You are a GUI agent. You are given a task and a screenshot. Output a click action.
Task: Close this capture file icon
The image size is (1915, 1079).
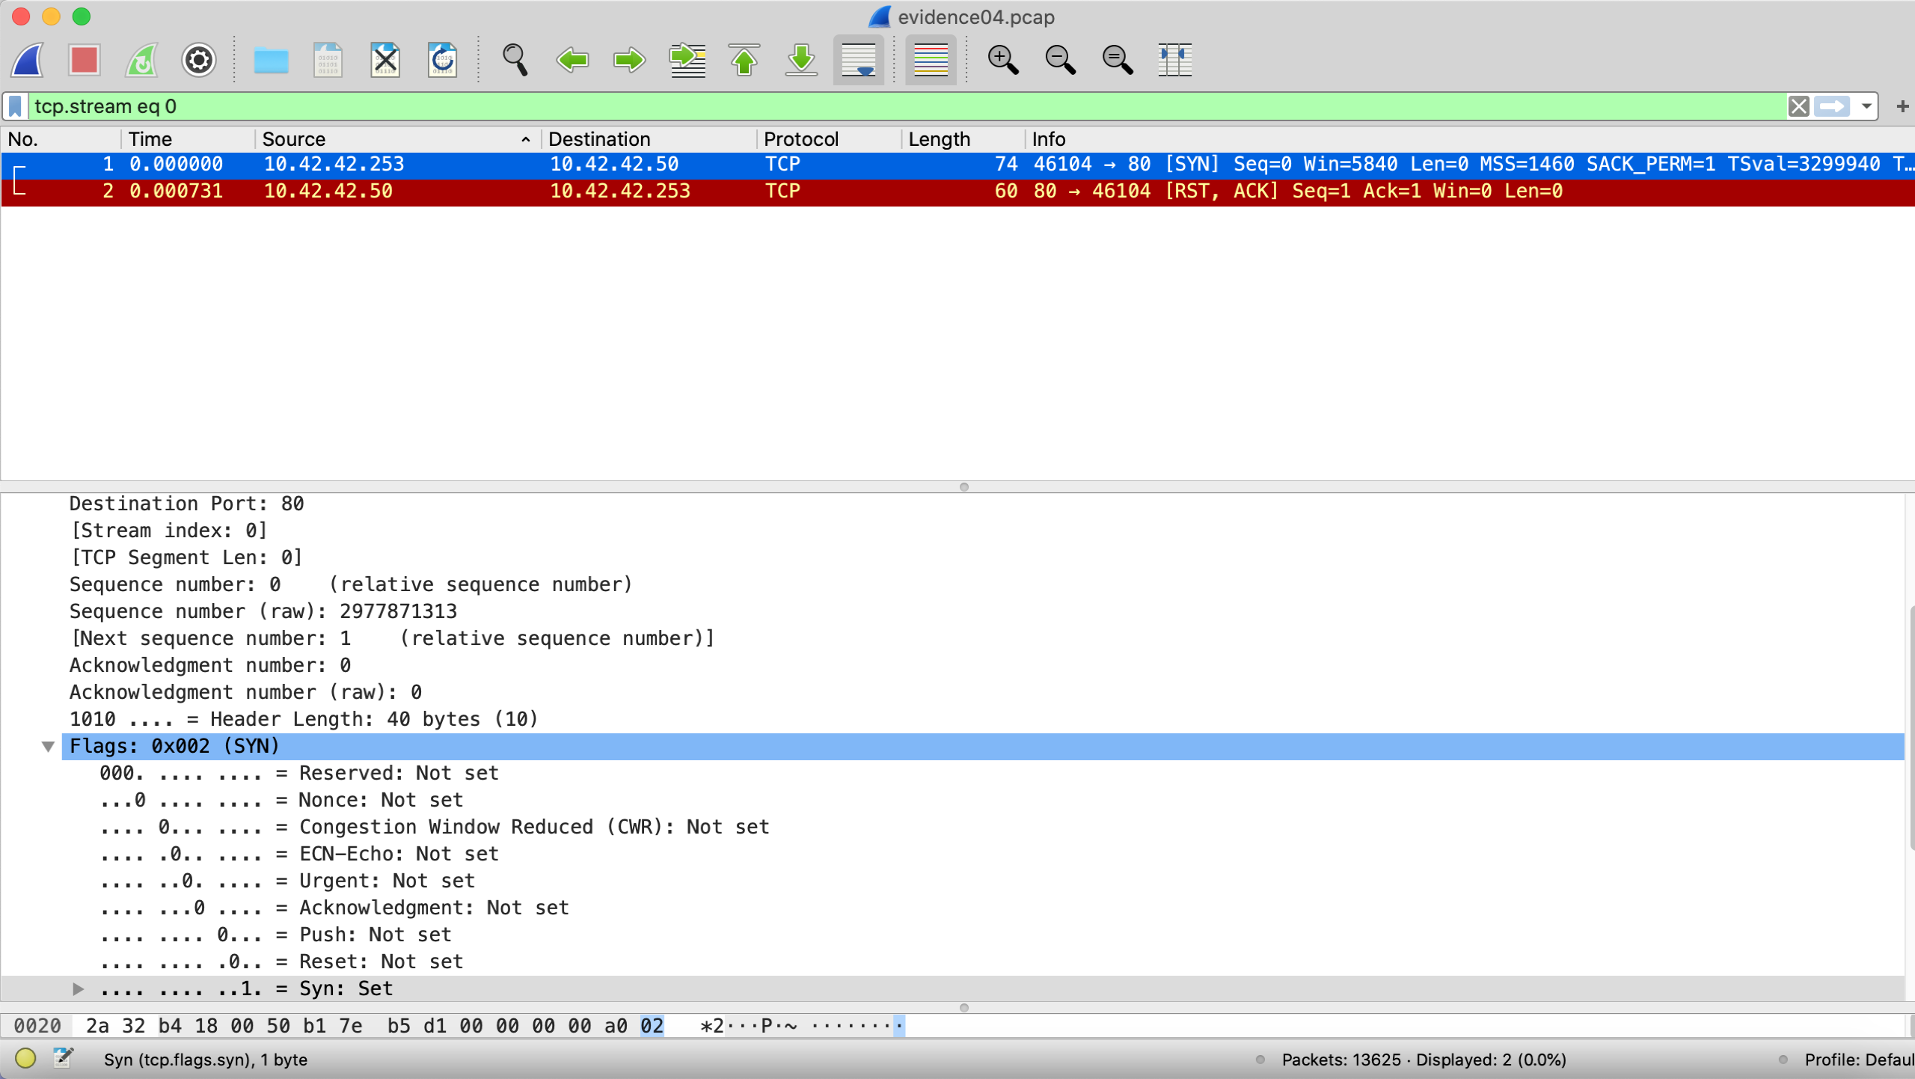tap(385, 60)
